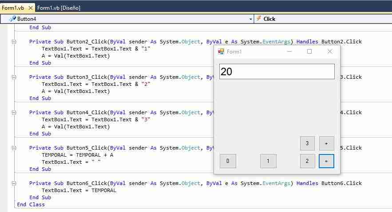Click Handles Button2.Click text

pos(329,42)
